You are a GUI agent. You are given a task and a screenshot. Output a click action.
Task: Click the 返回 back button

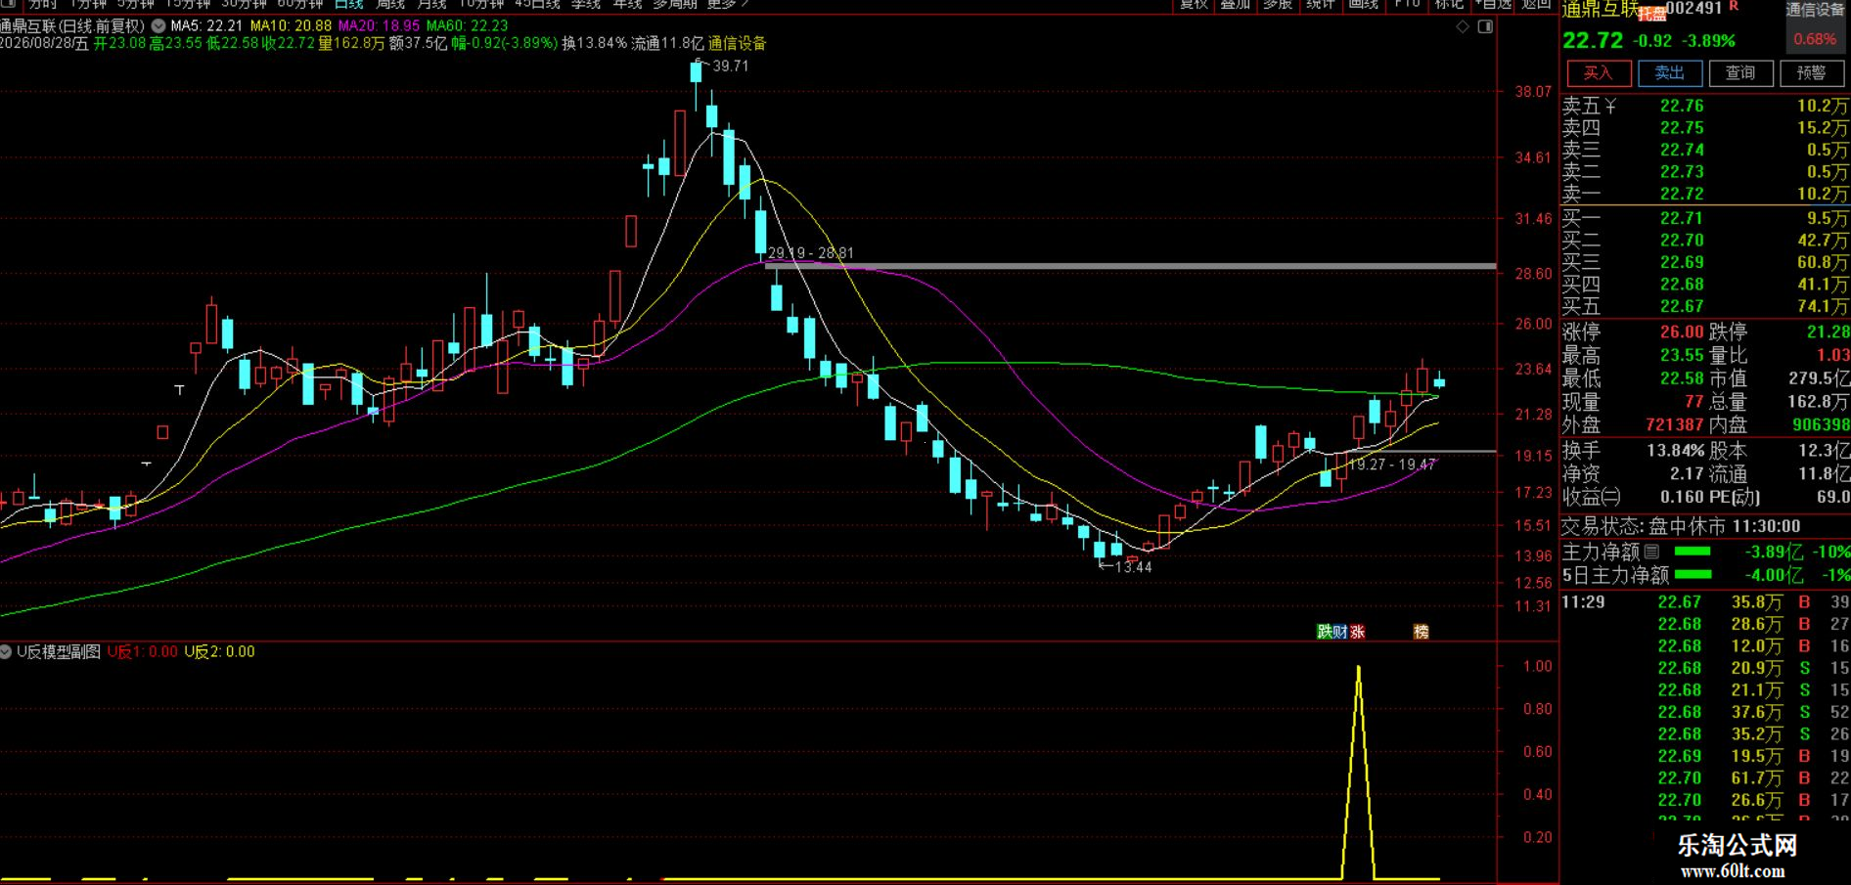point(1536,4)
